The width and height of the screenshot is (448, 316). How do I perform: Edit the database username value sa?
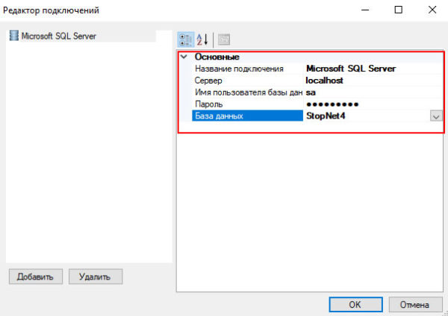373,92
